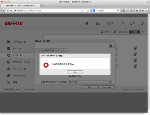The height and width of the screenshot is (115, 150).
Task: Bookmark the page with the star icon
Action: (82, 10)
